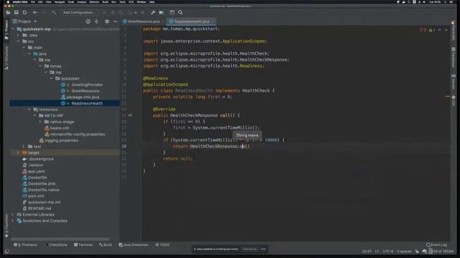Image resolution: width=460 pixels, height=258 pixels.
Task: Click the Structure side tool tab
Action: tap(6, 57)
